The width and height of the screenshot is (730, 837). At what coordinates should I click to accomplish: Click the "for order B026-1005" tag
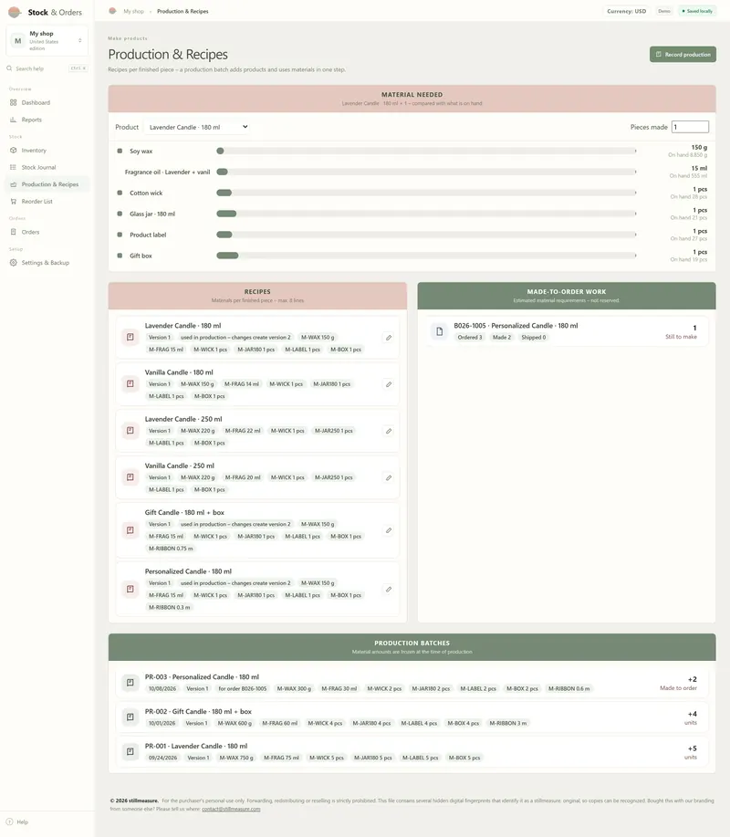(242, 688)
